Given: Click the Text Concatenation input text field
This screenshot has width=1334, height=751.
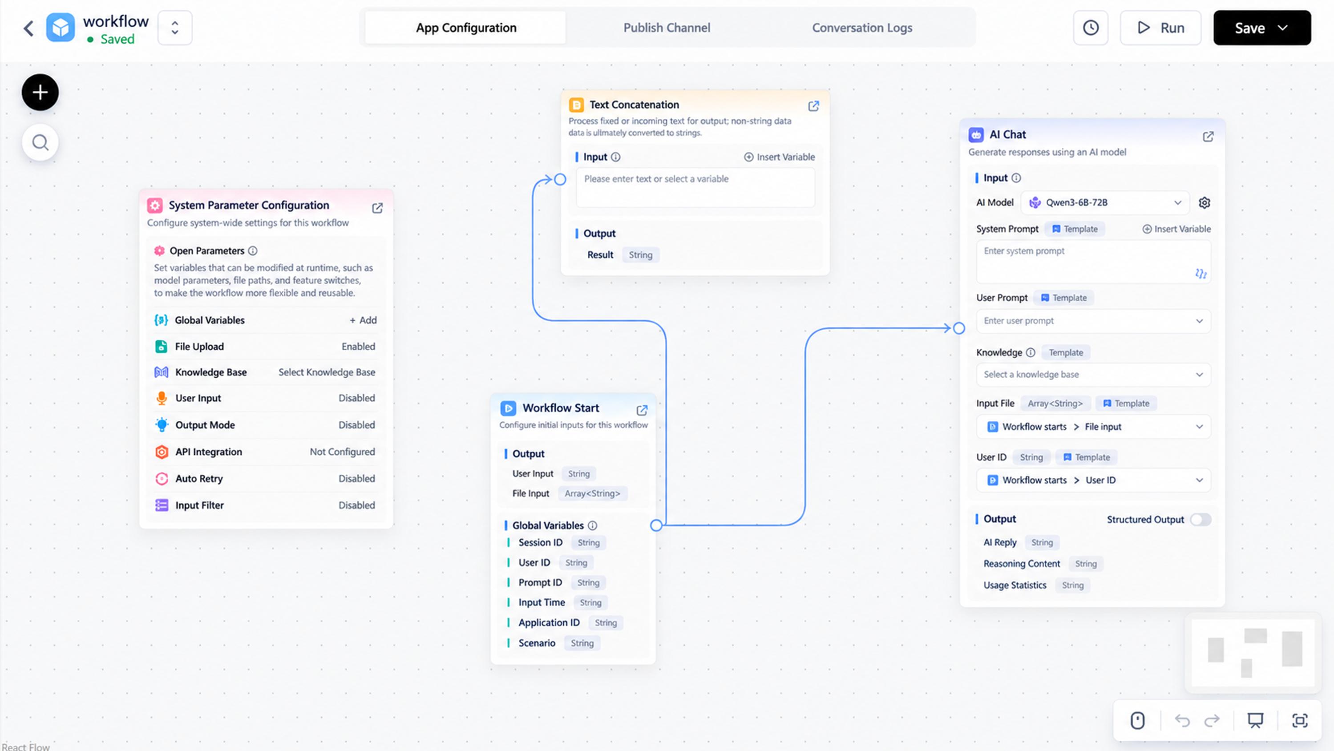Looking at the screenshot, I should click(695, 187).
